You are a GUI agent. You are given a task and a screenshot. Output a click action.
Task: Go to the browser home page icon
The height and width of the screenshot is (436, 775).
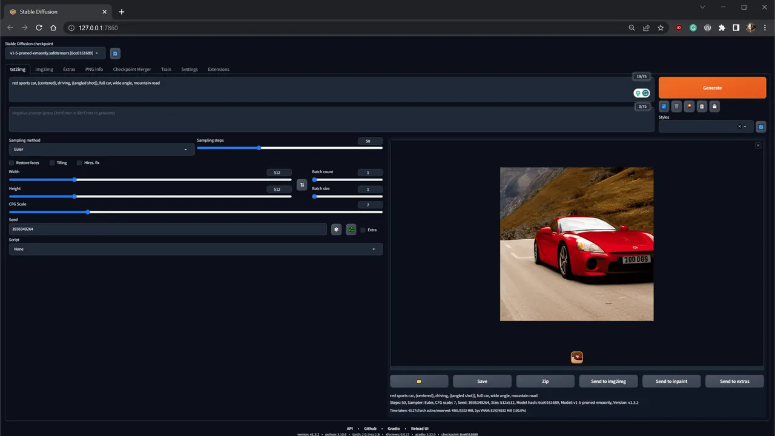53,28
